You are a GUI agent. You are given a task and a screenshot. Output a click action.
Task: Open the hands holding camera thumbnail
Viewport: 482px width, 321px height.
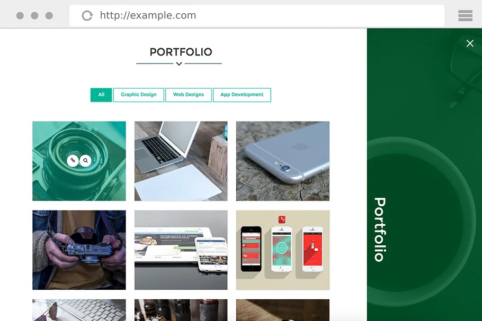point(79,250)
